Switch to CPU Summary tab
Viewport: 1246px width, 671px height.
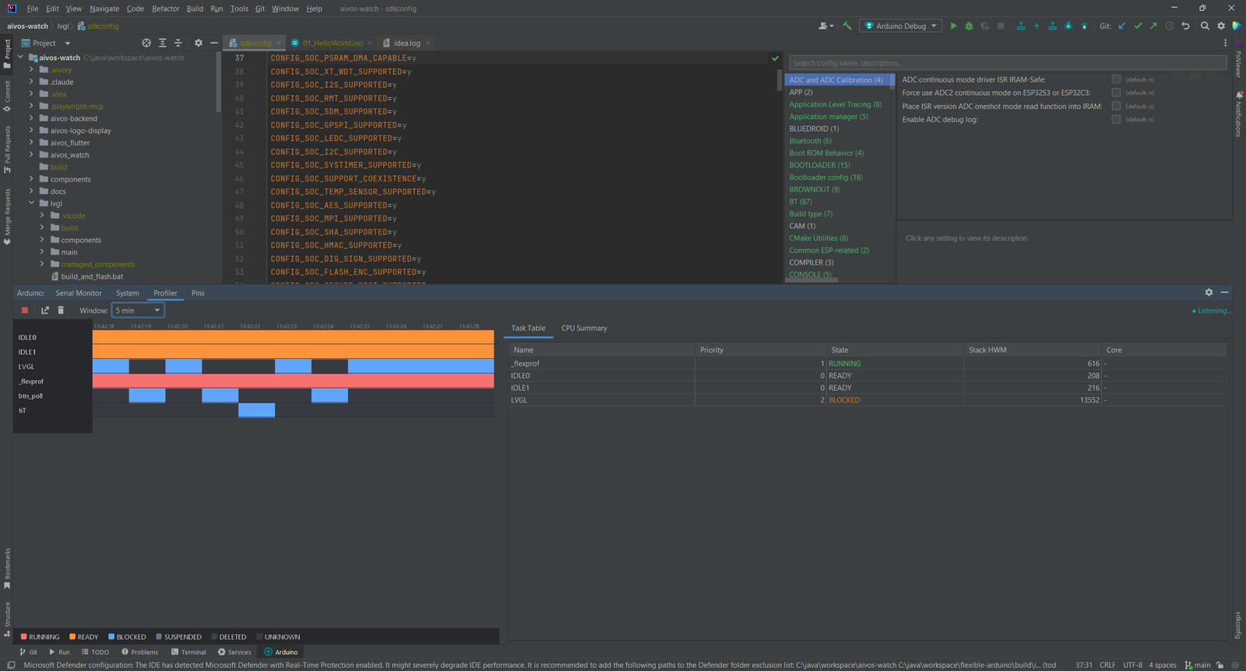584,328
